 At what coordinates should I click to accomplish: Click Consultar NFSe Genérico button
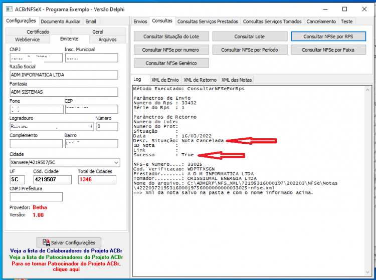171,63
